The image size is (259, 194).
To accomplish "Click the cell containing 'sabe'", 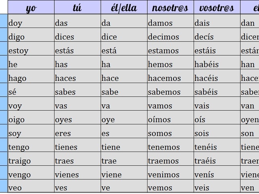I will tap(124, 90).
